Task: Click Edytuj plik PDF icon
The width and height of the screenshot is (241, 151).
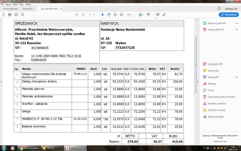Action: click(205, 64)
